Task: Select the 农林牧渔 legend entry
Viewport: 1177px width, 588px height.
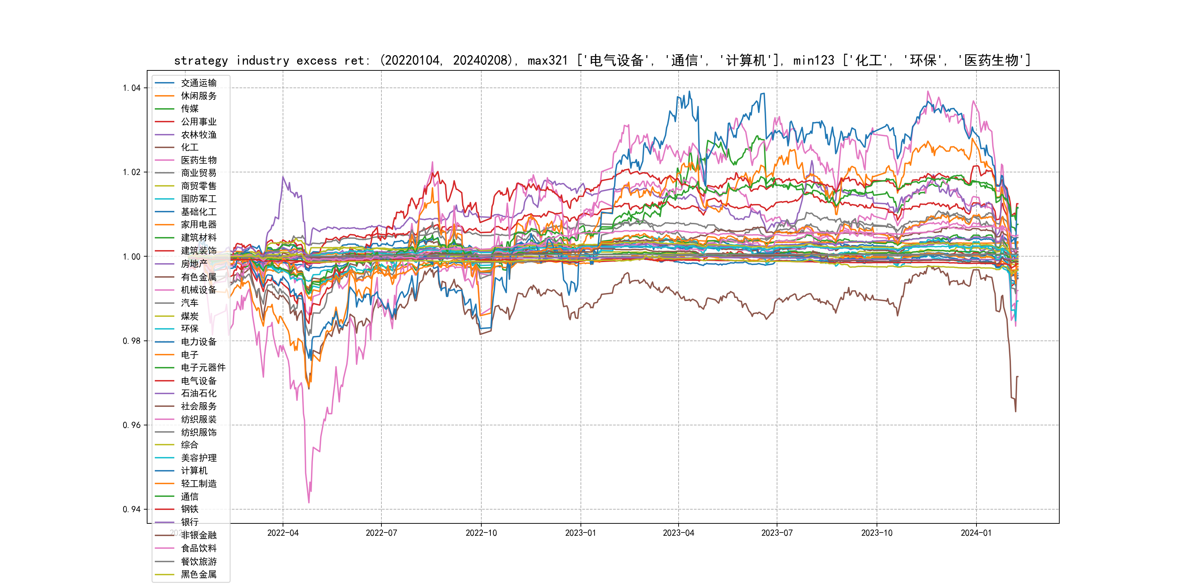Action: click(198, 135)
